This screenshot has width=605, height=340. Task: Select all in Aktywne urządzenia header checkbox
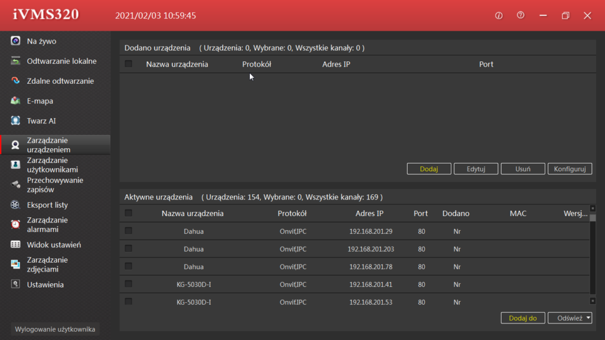pyautogui.click(x=128, y=213)
